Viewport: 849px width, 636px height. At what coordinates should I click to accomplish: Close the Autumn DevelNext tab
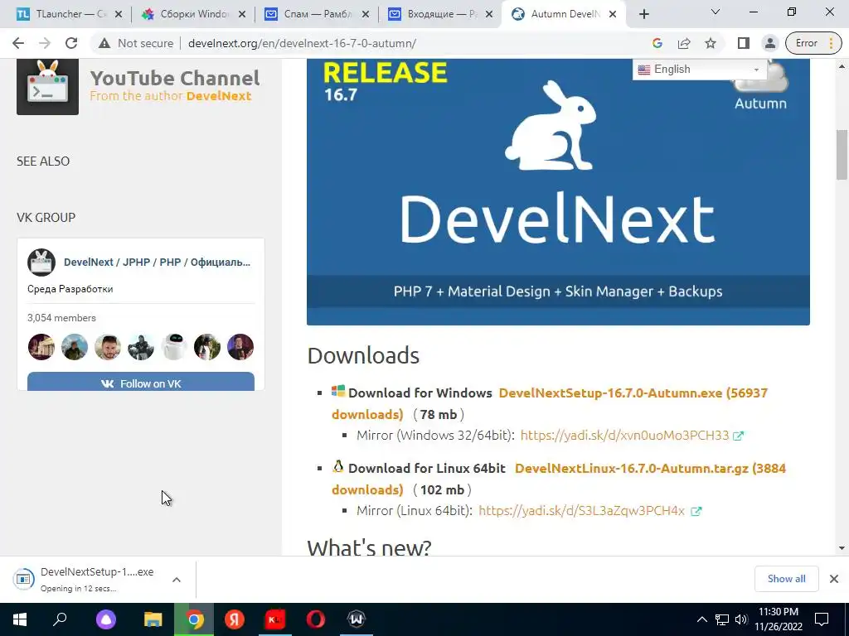point(613,14)
